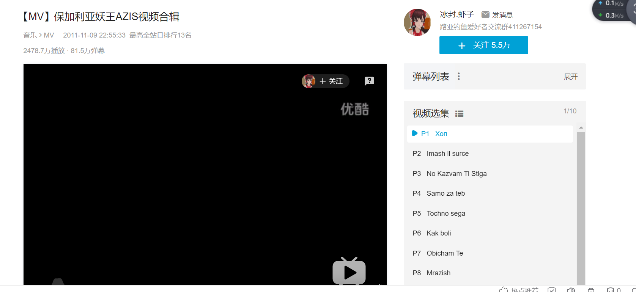The width and height of the screenshot is (636, 292).
Task: Click the small uploader avatar inside the player
Action: pyautogui.click(x=309, y=81)
